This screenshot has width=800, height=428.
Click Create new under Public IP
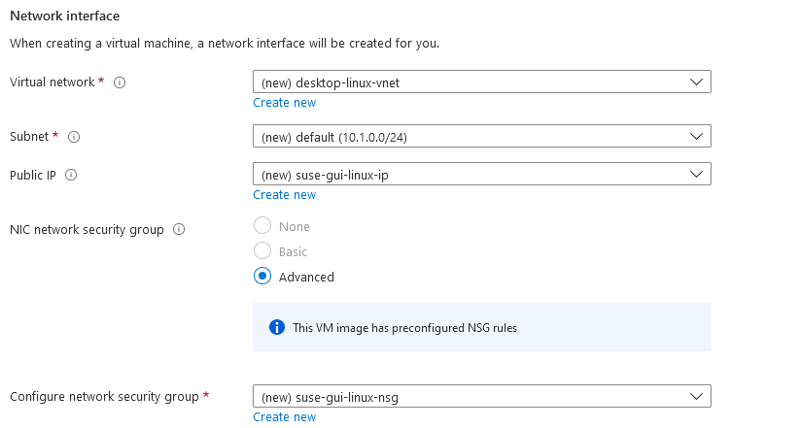tap(284, 195)
